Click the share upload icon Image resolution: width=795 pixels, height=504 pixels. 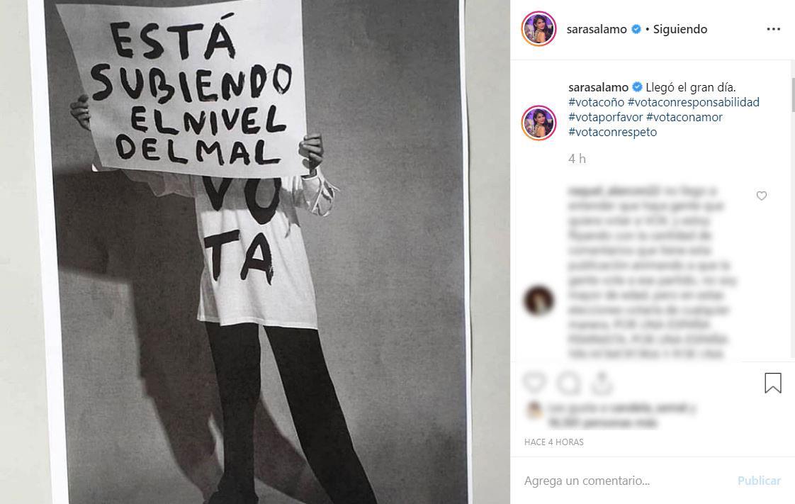coord(602,383)
